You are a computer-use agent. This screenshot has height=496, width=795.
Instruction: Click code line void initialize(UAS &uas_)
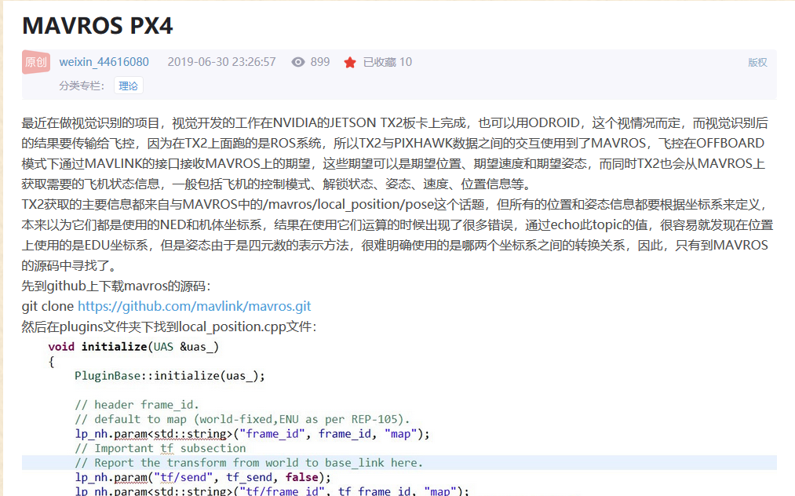(133, 347)
